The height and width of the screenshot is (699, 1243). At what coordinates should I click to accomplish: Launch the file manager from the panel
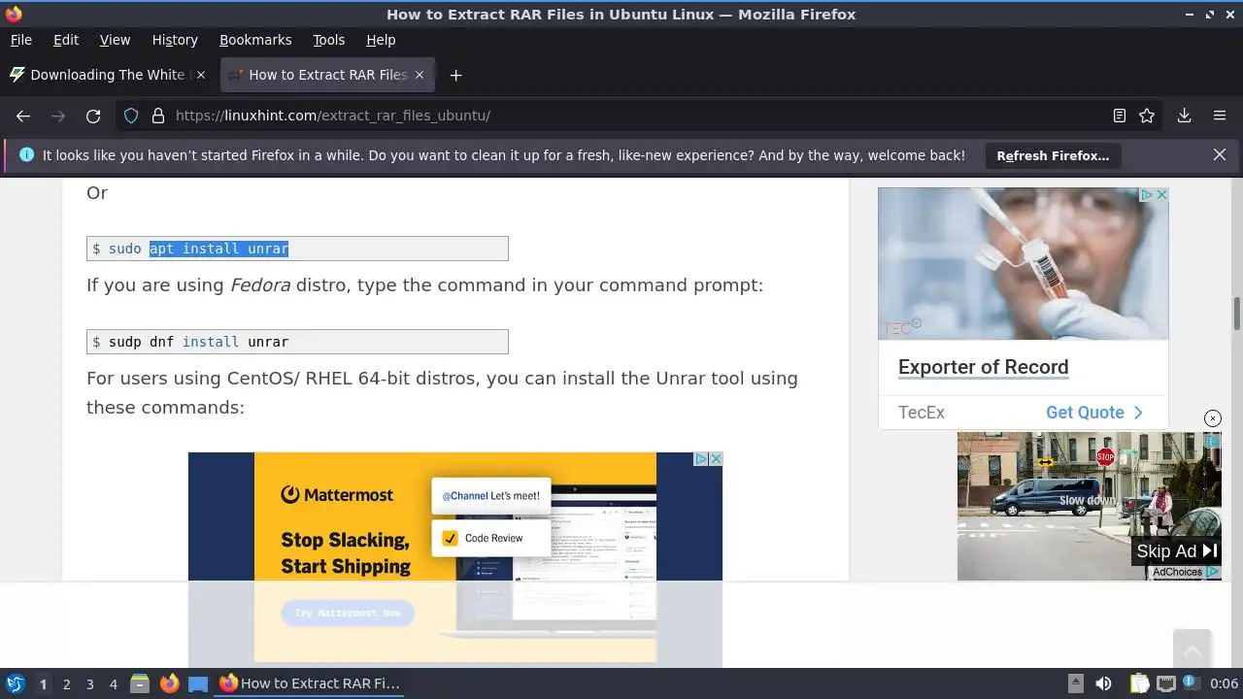pyautogui.click(x=140, y=683)
